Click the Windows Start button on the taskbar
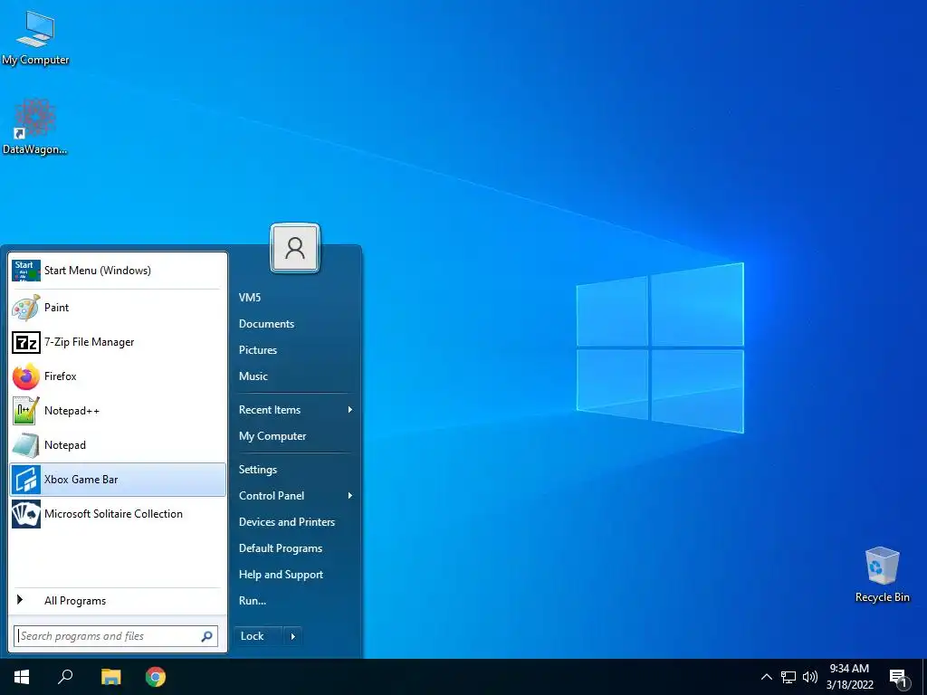Image resolution: width=927 pixels, height=695 pixels. [22, 677]
